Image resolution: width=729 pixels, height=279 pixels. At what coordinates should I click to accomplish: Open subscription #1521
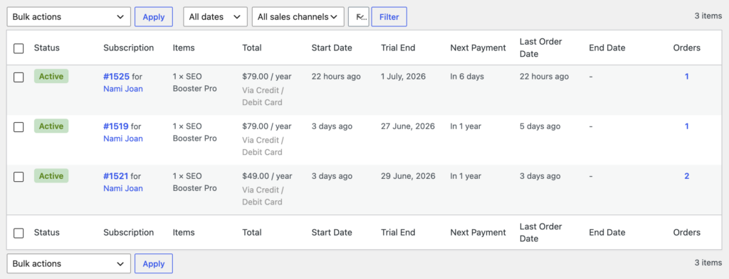(x=116, y=176)
